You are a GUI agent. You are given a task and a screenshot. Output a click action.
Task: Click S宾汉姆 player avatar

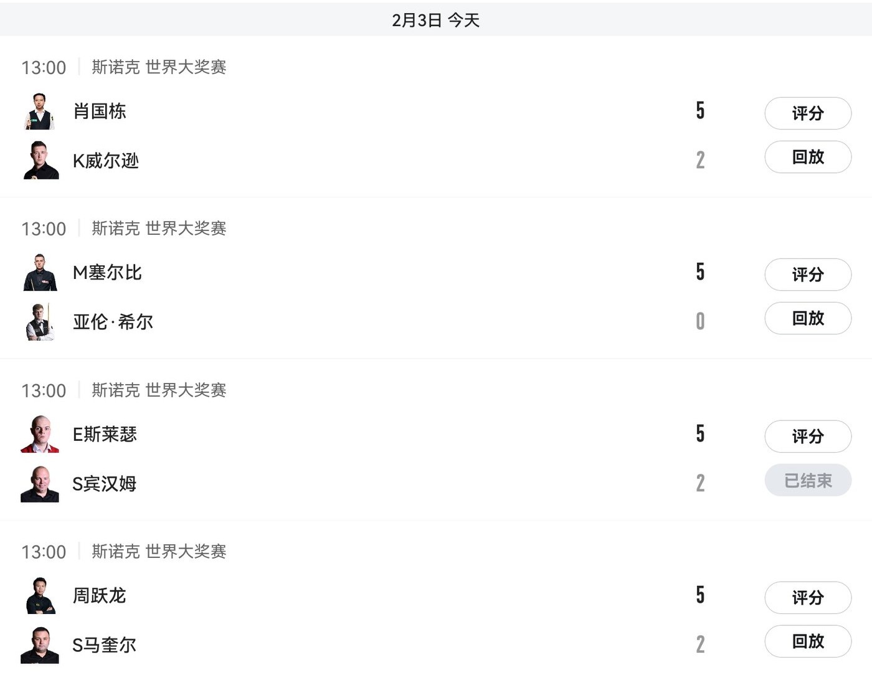pyautogui.click(x=40, y=484)
